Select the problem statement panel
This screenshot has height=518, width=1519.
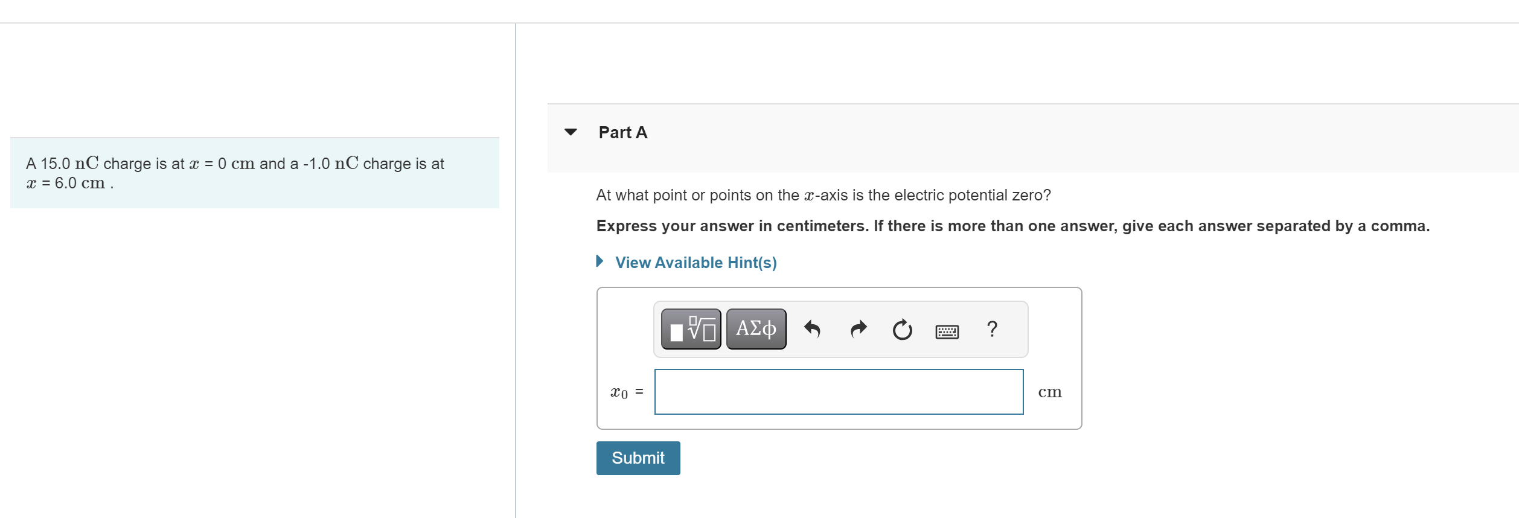[x=254, y=173]
